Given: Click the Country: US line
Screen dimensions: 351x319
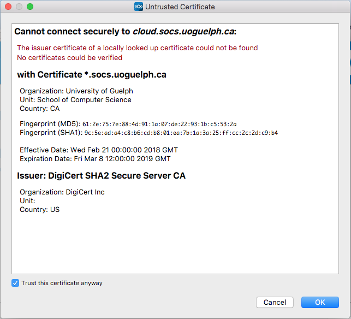Looking at the screenshot, I should pos(39,209).
